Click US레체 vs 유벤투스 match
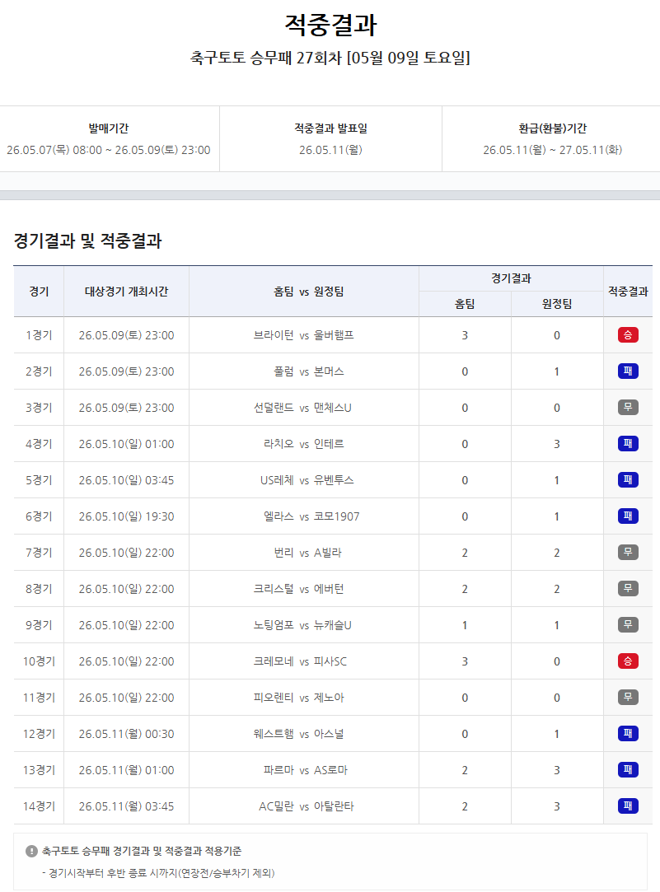Screen dimensions: 660x892 (x=307, y=480)
